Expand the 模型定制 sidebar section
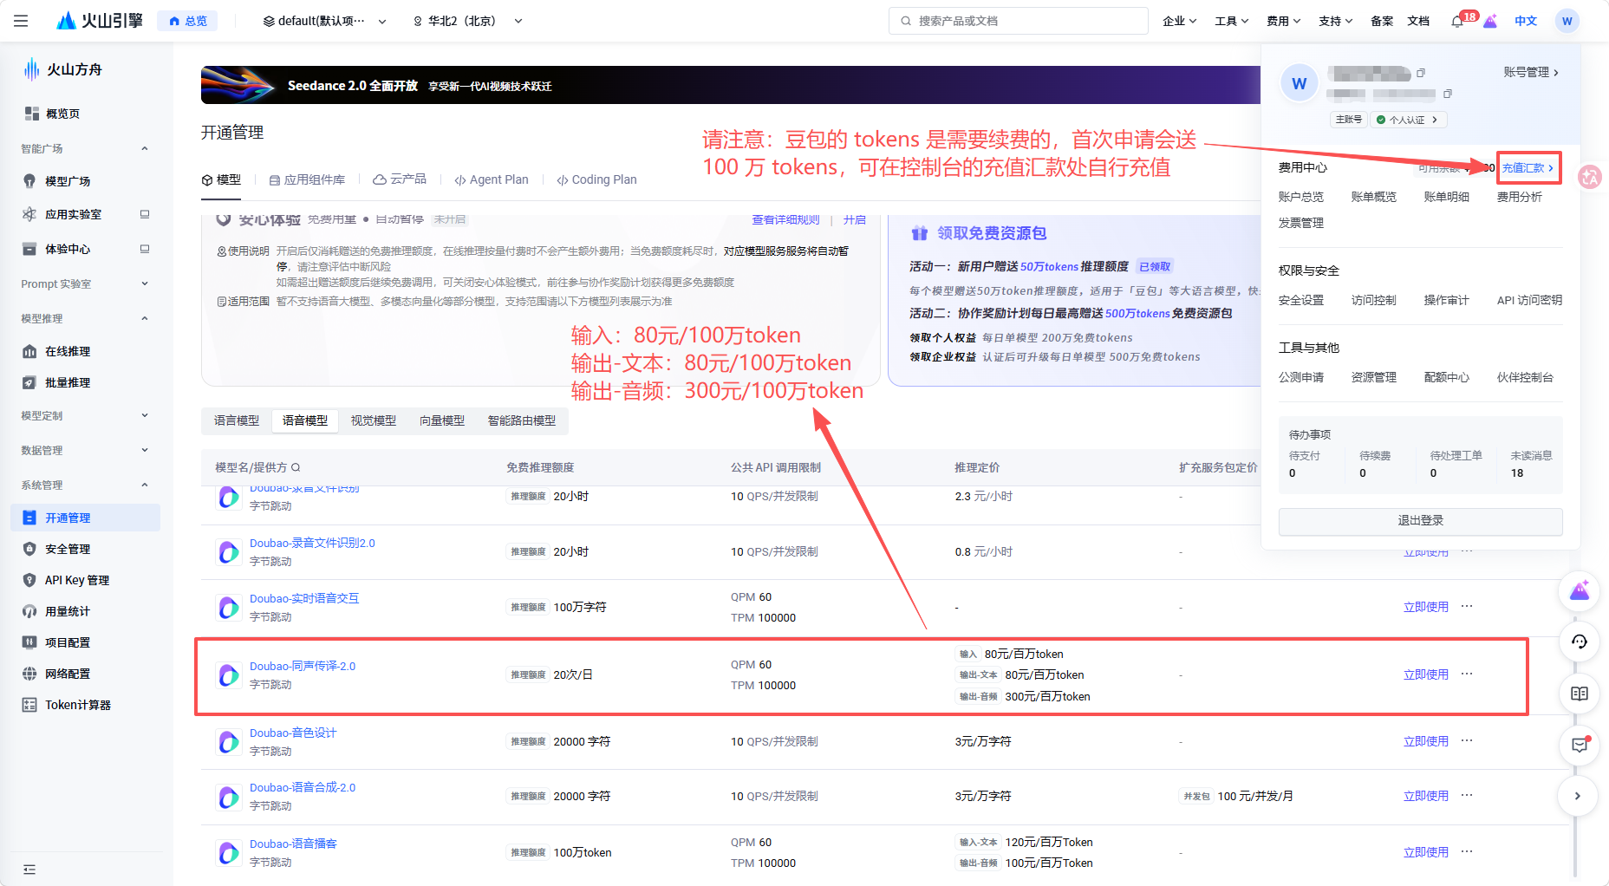The image size is (1609, 886). pos(85,415)
